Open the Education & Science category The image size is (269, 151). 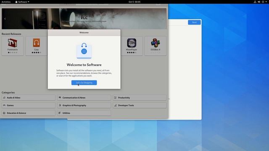pos(29,113)
